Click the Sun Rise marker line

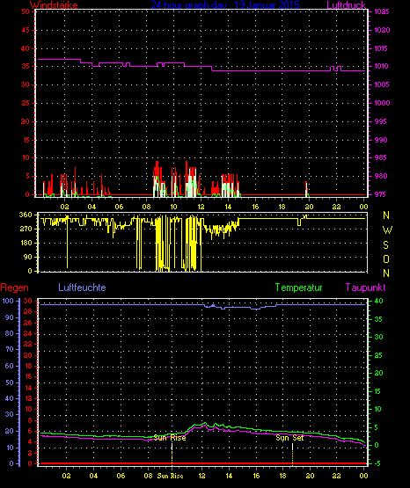click(172, 454)
